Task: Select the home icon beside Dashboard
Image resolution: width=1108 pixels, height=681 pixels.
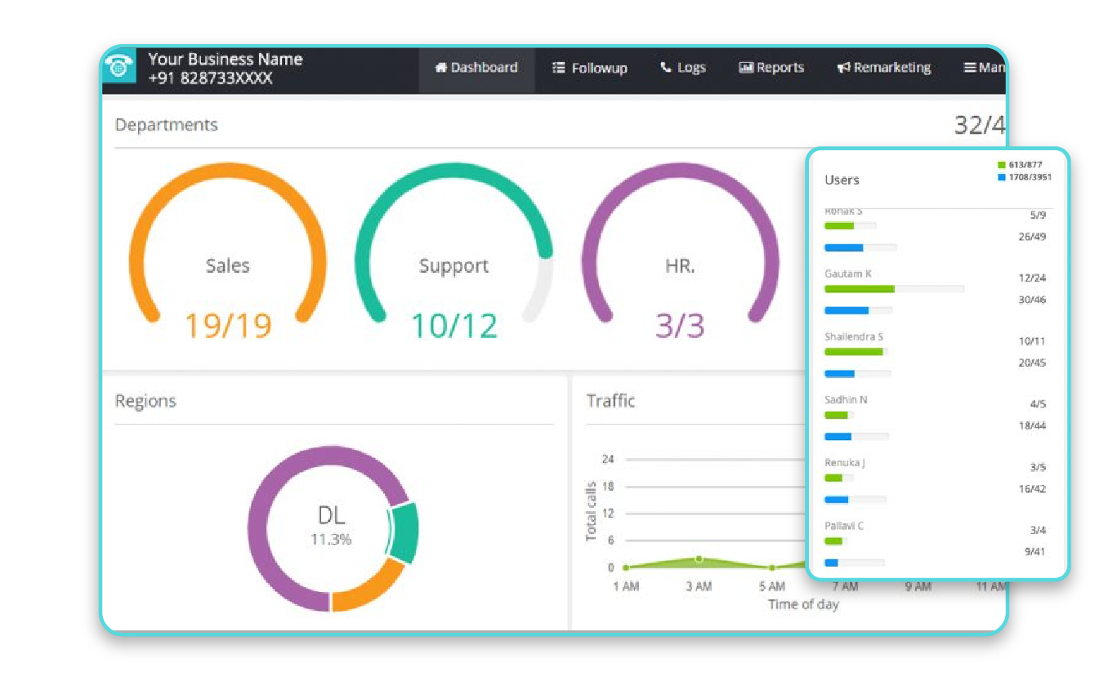Action: [441, 68]
